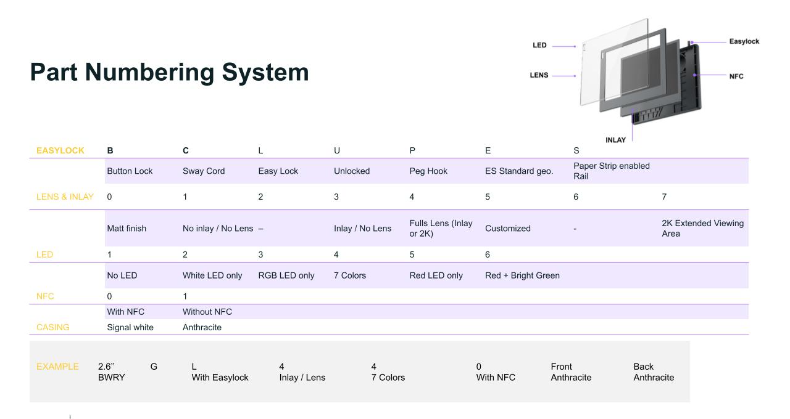Select the "Easy Lock" cell
Image resolution: width=790 pixels, height=419 pixels.
tap(278, 171)
